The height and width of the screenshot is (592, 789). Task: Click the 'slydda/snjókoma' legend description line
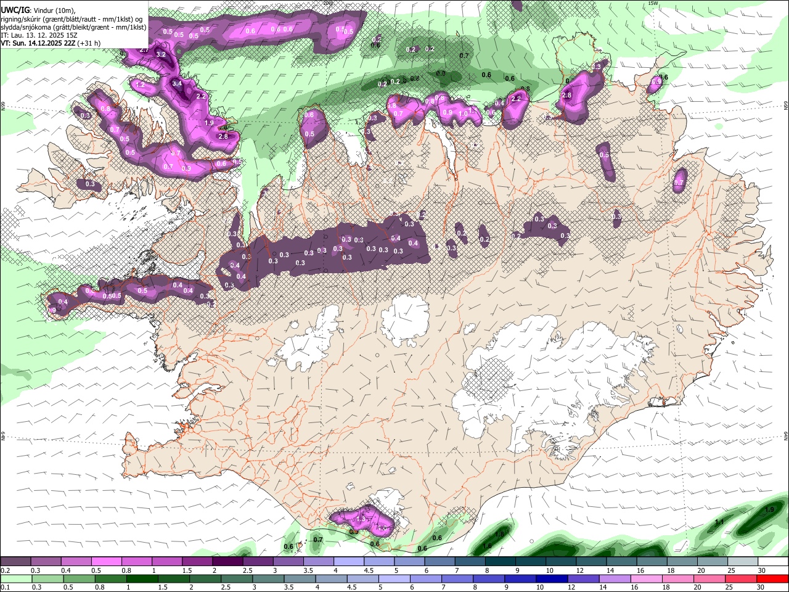coord(73,27)
